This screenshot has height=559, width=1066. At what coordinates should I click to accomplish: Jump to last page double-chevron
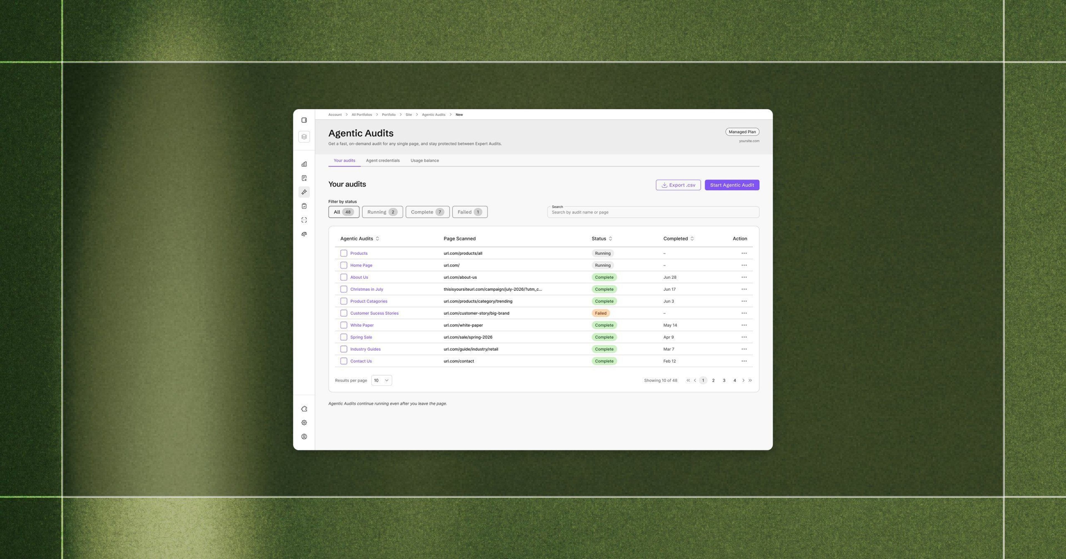click(750, 380)
